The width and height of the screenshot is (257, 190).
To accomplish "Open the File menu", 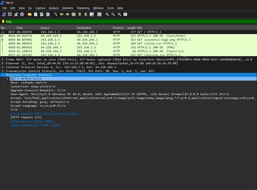I will click(5, 8).
